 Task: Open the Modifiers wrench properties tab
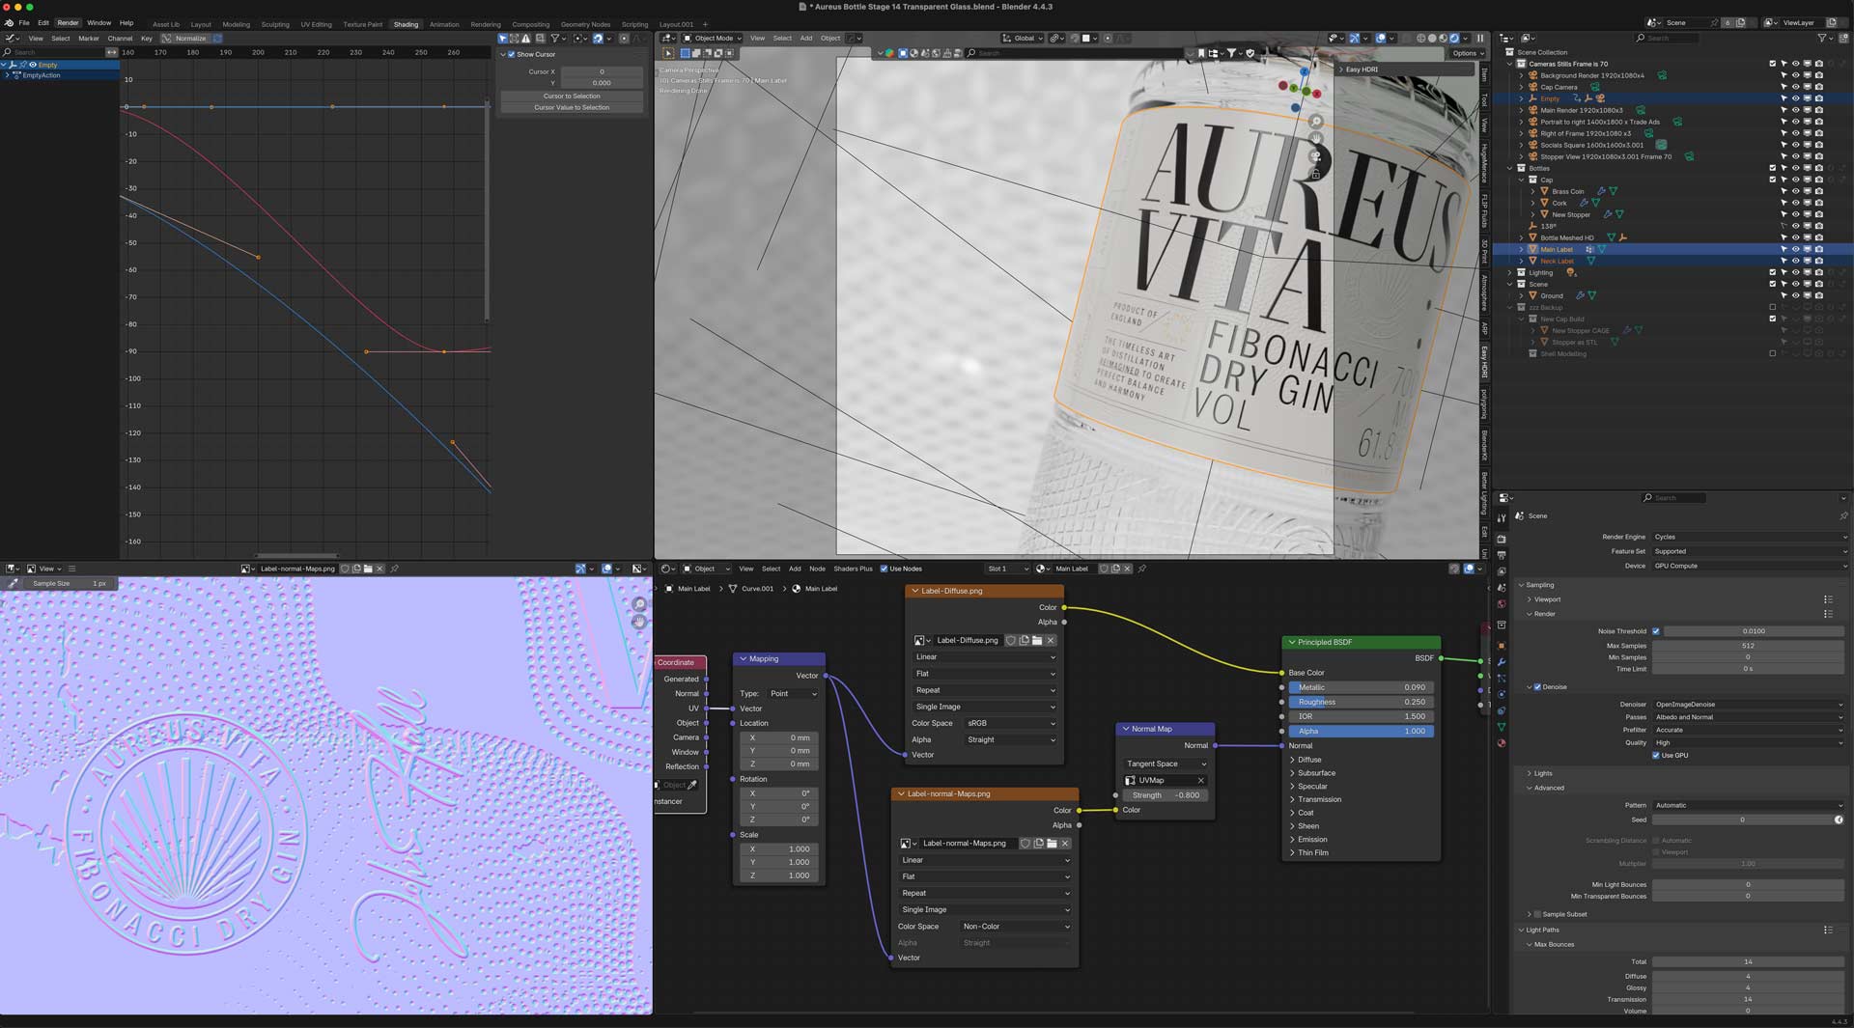pyautogui.click(x=1501, y=661)
